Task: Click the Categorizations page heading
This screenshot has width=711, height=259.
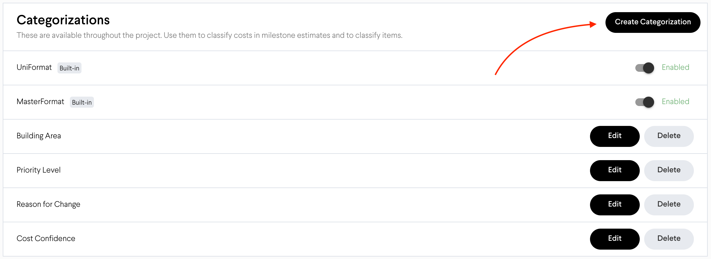Action: (x=63, y=19)
